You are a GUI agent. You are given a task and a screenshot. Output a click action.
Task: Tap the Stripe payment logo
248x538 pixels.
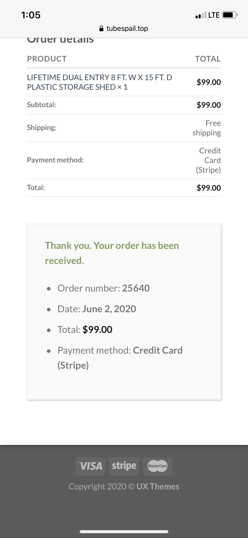(124, 466)
